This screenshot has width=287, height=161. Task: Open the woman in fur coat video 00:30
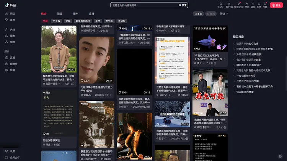pyautogui.click(x=134, y=136)
